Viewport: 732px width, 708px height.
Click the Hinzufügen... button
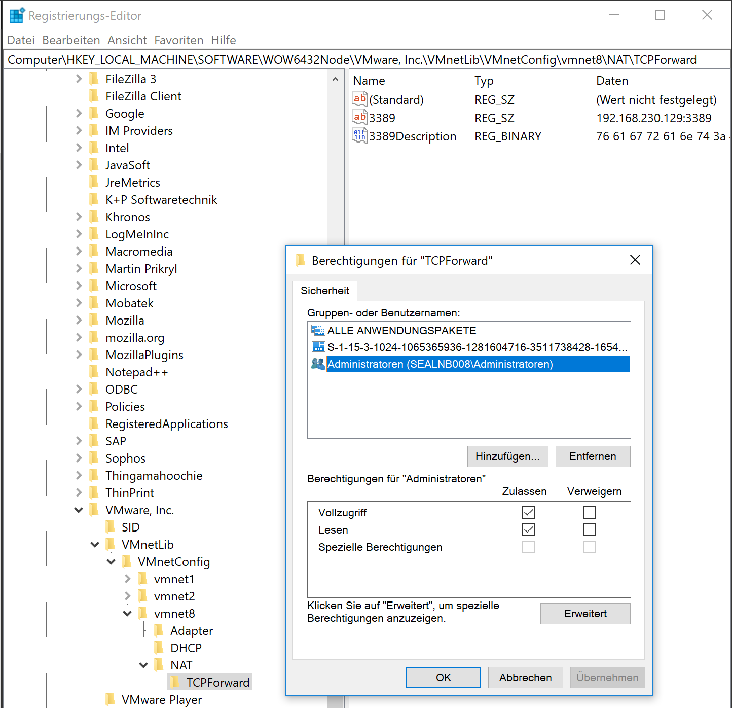[x=507, y=456]
